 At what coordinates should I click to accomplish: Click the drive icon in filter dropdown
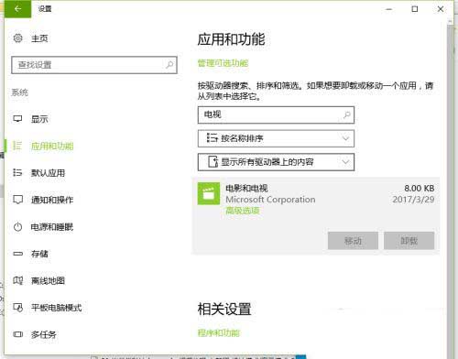click(x=213, y=161)
